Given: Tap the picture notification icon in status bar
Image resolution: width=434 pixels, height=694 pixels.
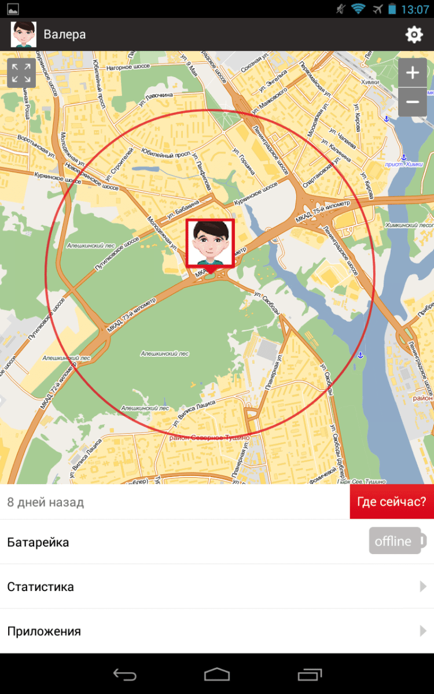Looking at the screenshot, I should coord(12,9).
